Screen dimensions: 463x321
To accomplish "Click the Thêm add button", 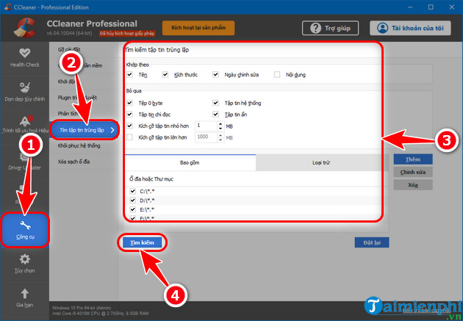I will coord(413,159).
